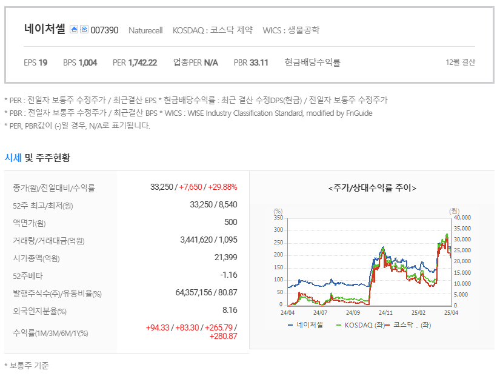Click the footnote * 보통주 기준
This screenshot has height=376, width=500.
pos(27,366)
